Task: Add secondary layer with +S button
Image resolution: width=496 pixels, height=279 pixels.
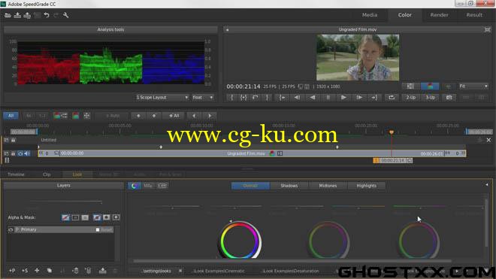Action: (x=25, y=271)
